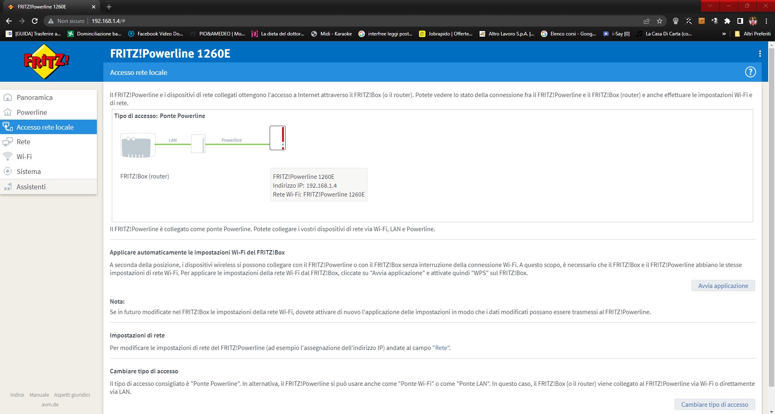Open the Altro Lavoro S.p.A. bookmark
Screen dimensions: 775x414
coord(507,34)
